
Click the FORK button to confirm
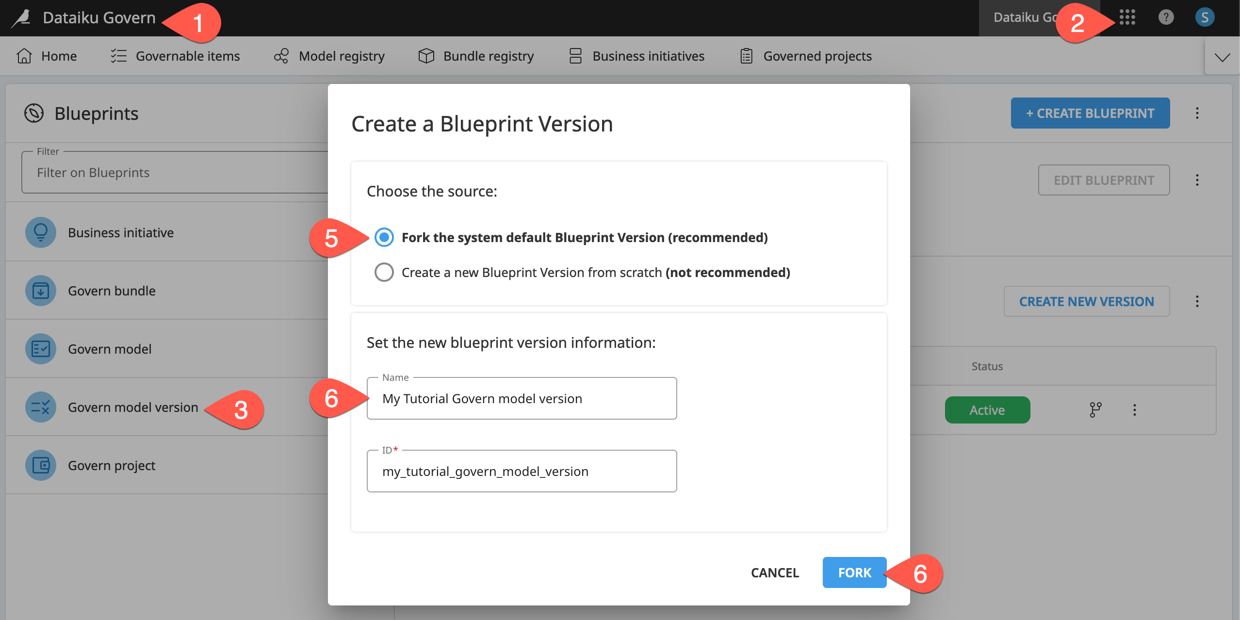(x=854, y=572)
